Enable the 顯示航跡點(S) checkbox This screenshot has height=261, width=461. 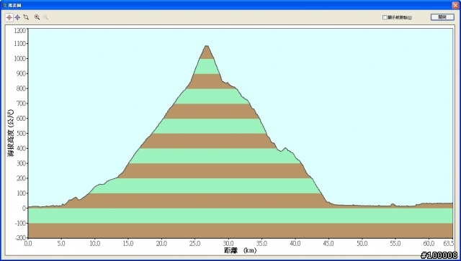[385, 17]
